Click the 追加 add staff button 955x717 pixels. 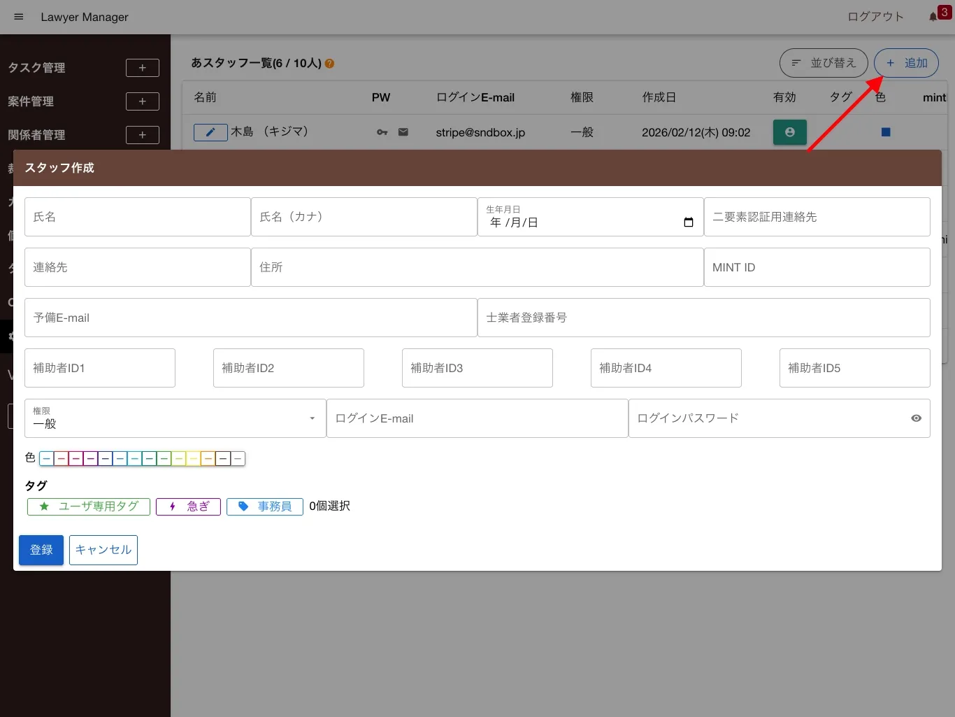tap(906, 63)
